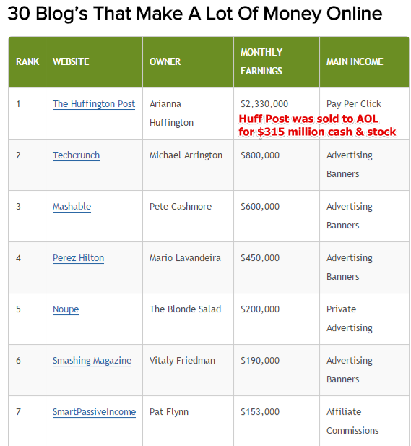411x446 pixels.
Task: Follow the Noupe link
Action: click(66, 309)
